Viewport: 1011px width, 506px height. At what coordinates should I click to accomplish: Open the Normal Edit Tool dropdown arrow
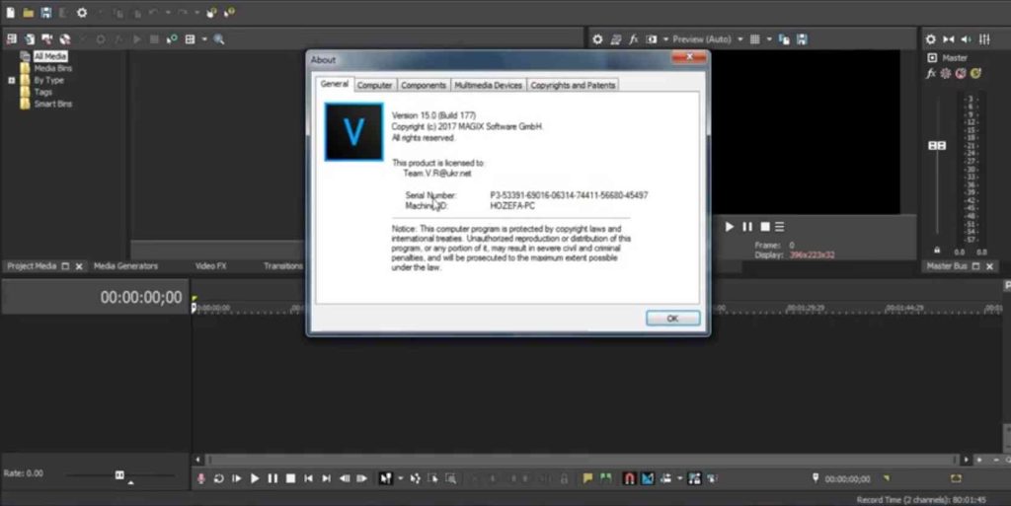click(x=400, y=478)
